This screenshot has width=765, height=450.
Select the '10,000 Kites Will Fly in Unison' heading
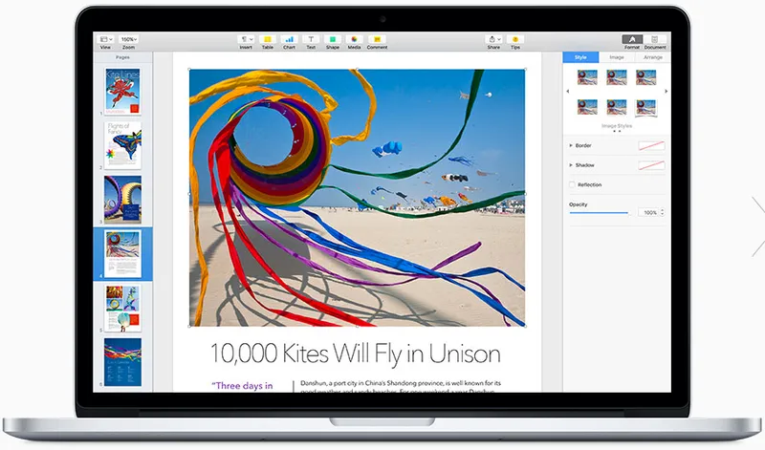point(355,354)
